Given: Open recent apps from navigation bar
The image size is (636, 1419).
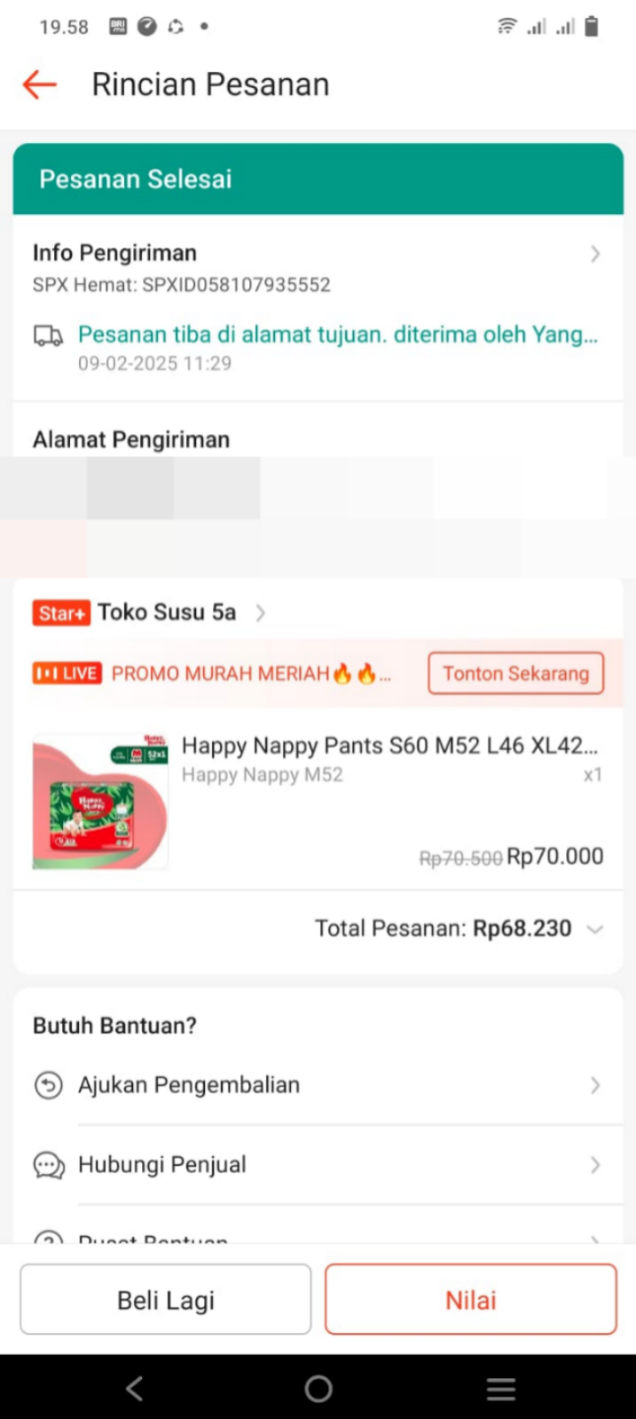Looking at the screenshot, I should pos(501,1389).
